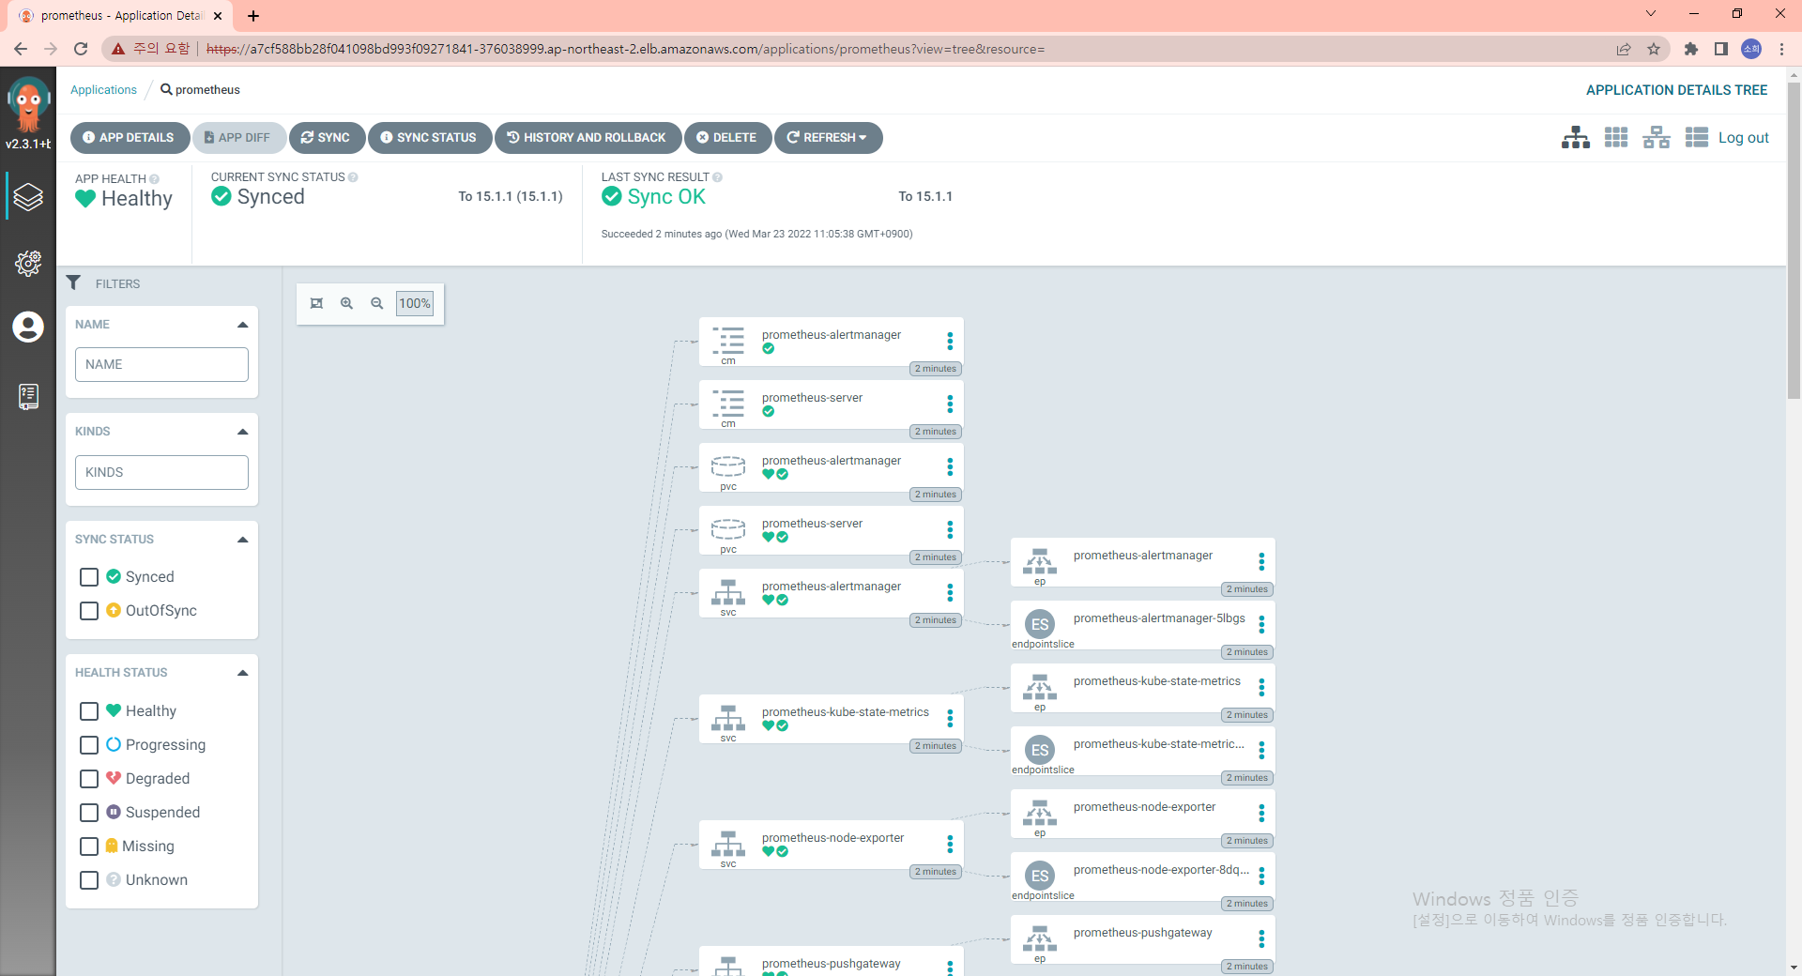The width and height of the screenshot is (1802, 976).
Task: Open APP DETAILS panel
Action: [x=130, y=138]
